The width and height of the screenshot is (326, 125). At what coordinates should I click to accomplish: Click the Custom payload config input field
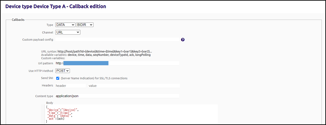[117, 40]
